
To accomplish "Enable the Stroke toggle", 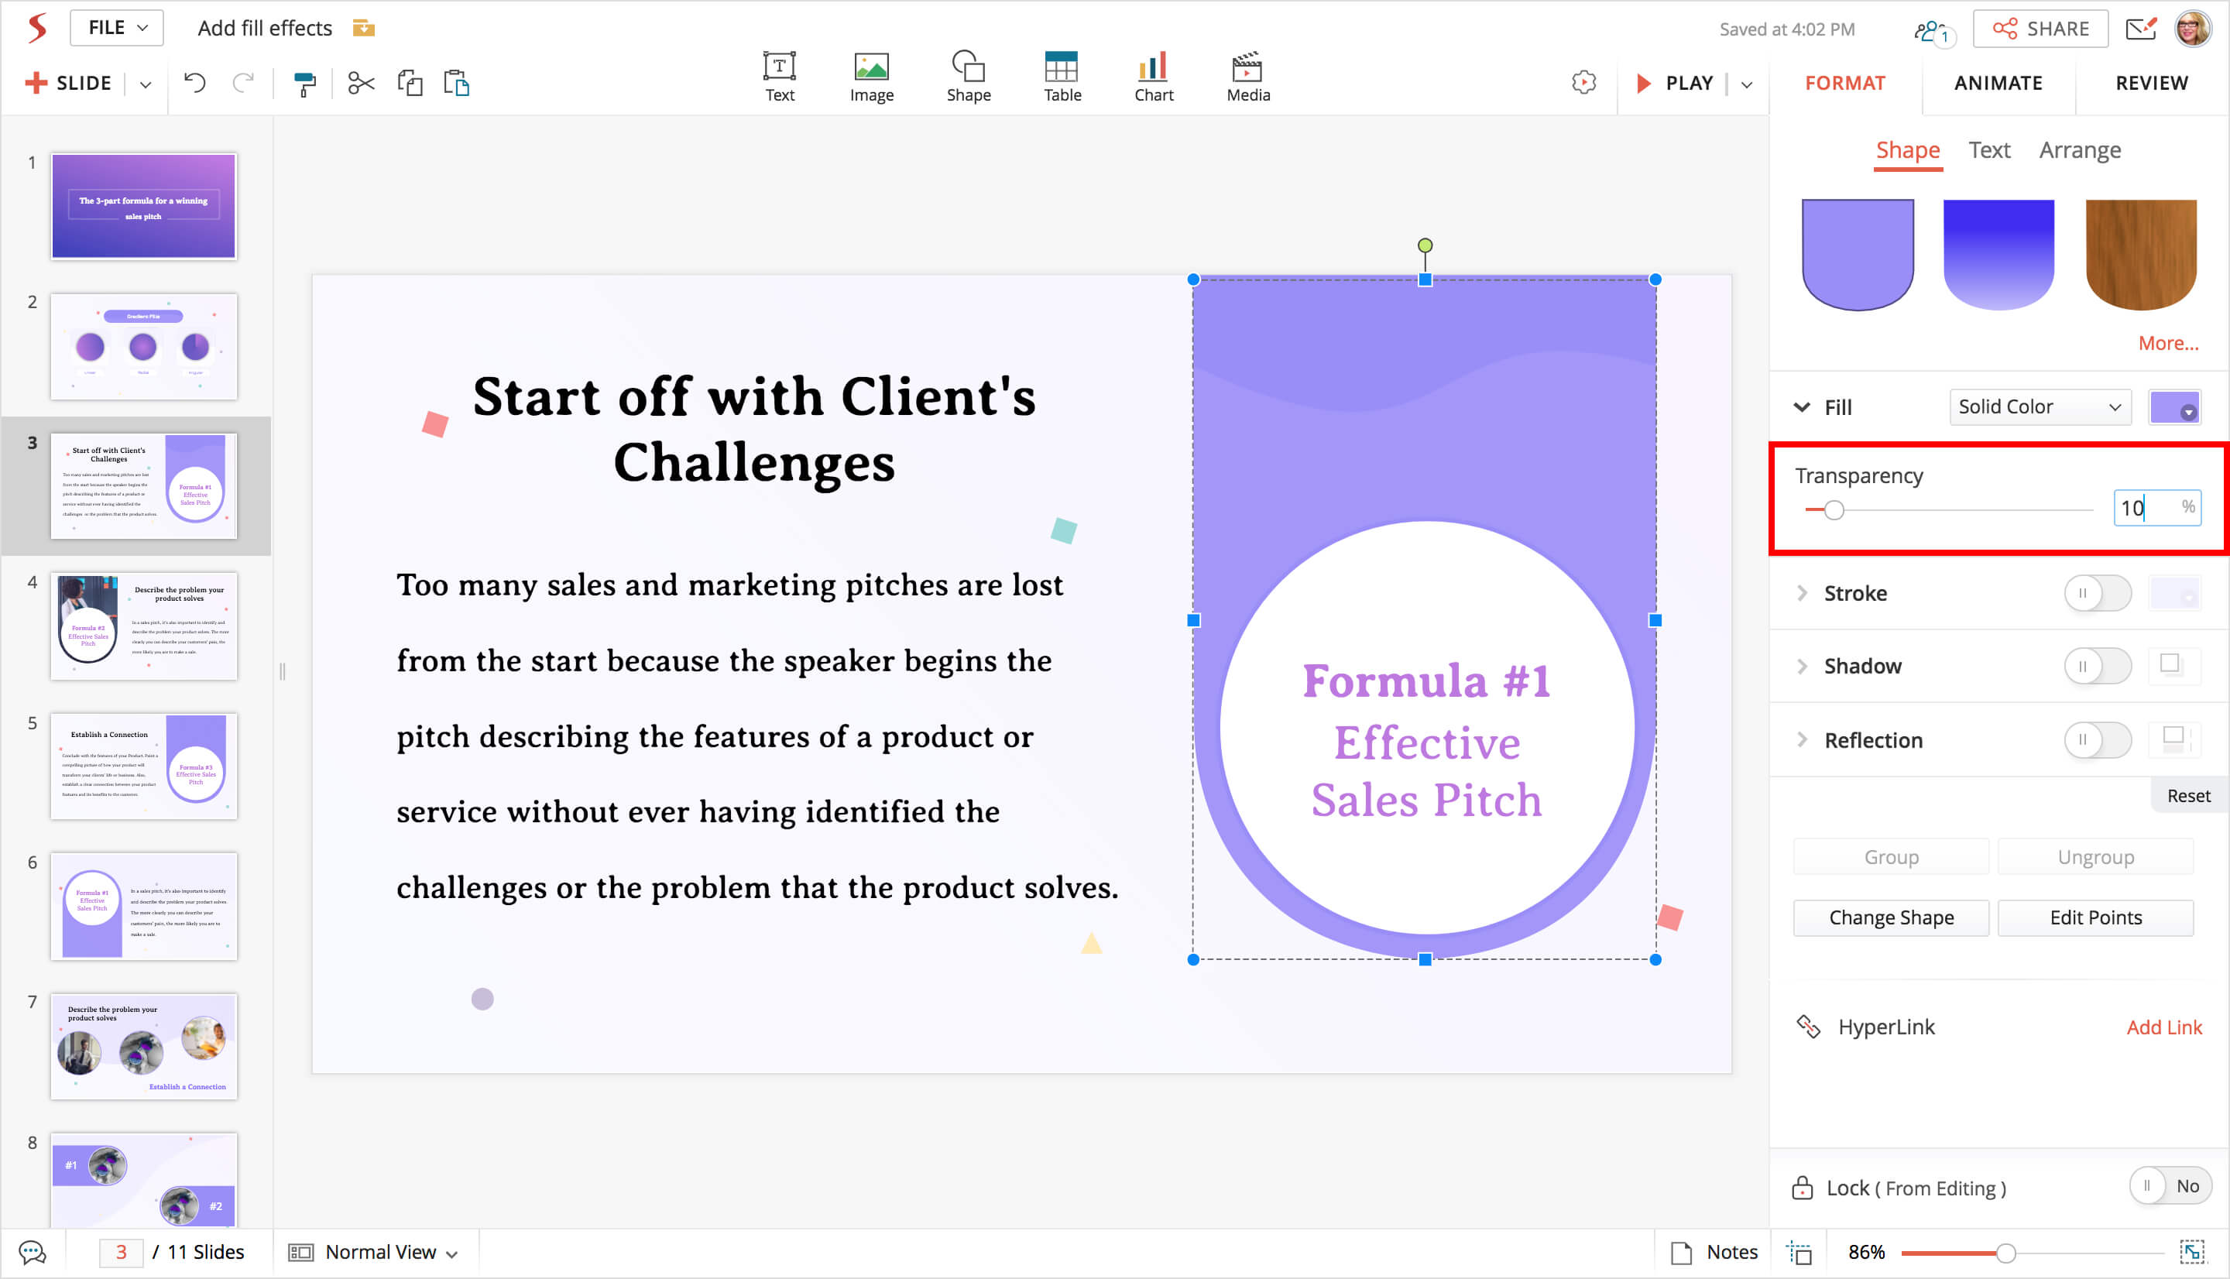I will click(2095, 593).
